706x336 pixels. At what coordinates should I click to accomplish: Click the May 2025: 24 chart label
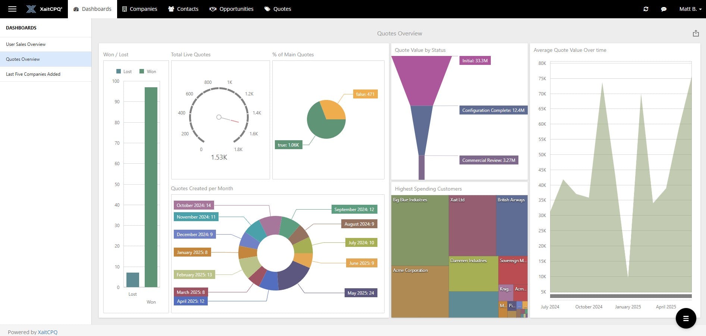[360, 293]
